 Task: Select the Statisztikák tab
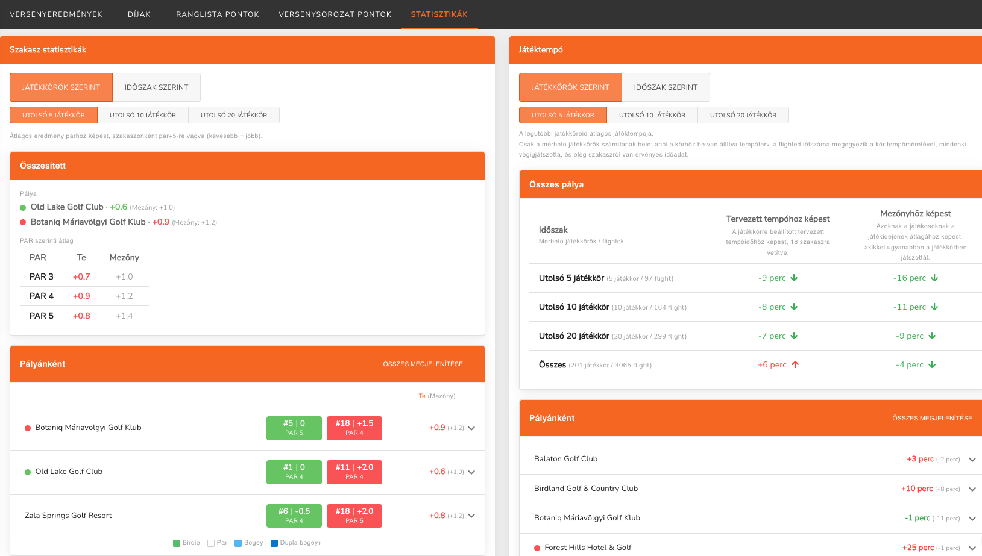[439, 14]
